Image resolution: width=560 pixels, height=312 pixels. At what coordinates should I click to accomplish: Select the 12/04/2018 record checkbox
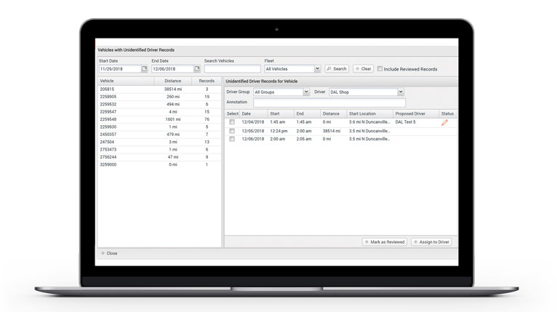pos(232,122)
